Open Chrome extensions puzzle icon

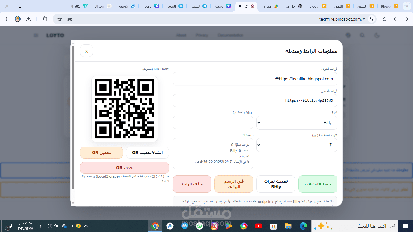(x=45, y=19)
